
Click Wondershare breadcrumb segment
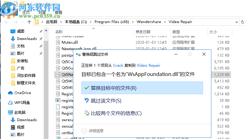(x=149, y=22)
